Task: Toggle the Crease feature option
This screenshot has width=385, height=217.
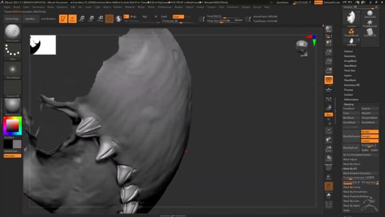Action: click(369, 140)
